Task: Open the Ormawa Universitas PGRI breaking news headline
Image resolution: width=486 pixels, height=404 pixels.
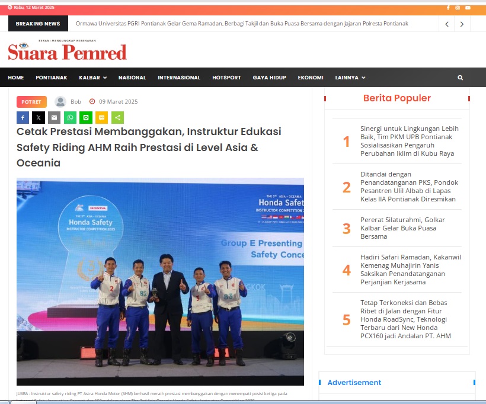Action: tap(242, 24)
